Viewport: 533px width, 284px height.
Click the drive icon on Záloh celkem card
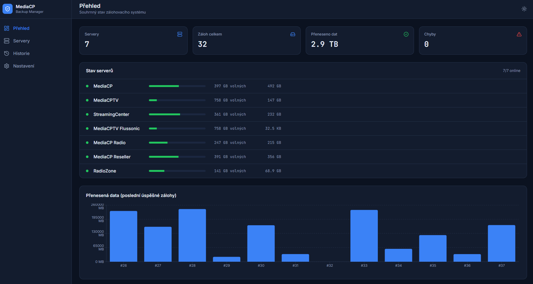pyautogui.click(x=293, y=34)
